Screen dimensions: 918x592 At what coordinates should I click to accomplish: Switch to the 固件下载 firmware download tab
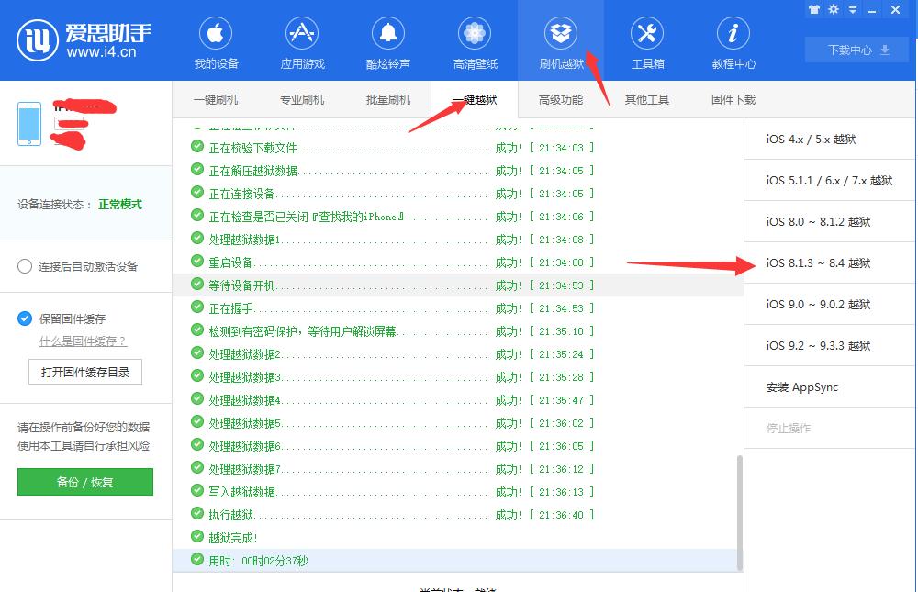point(732,99)
